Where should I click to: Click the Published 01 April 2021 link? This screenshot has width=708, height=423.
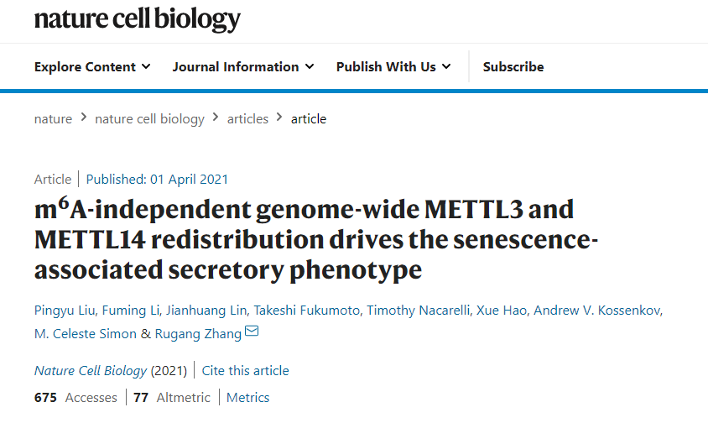click(157, 180)
